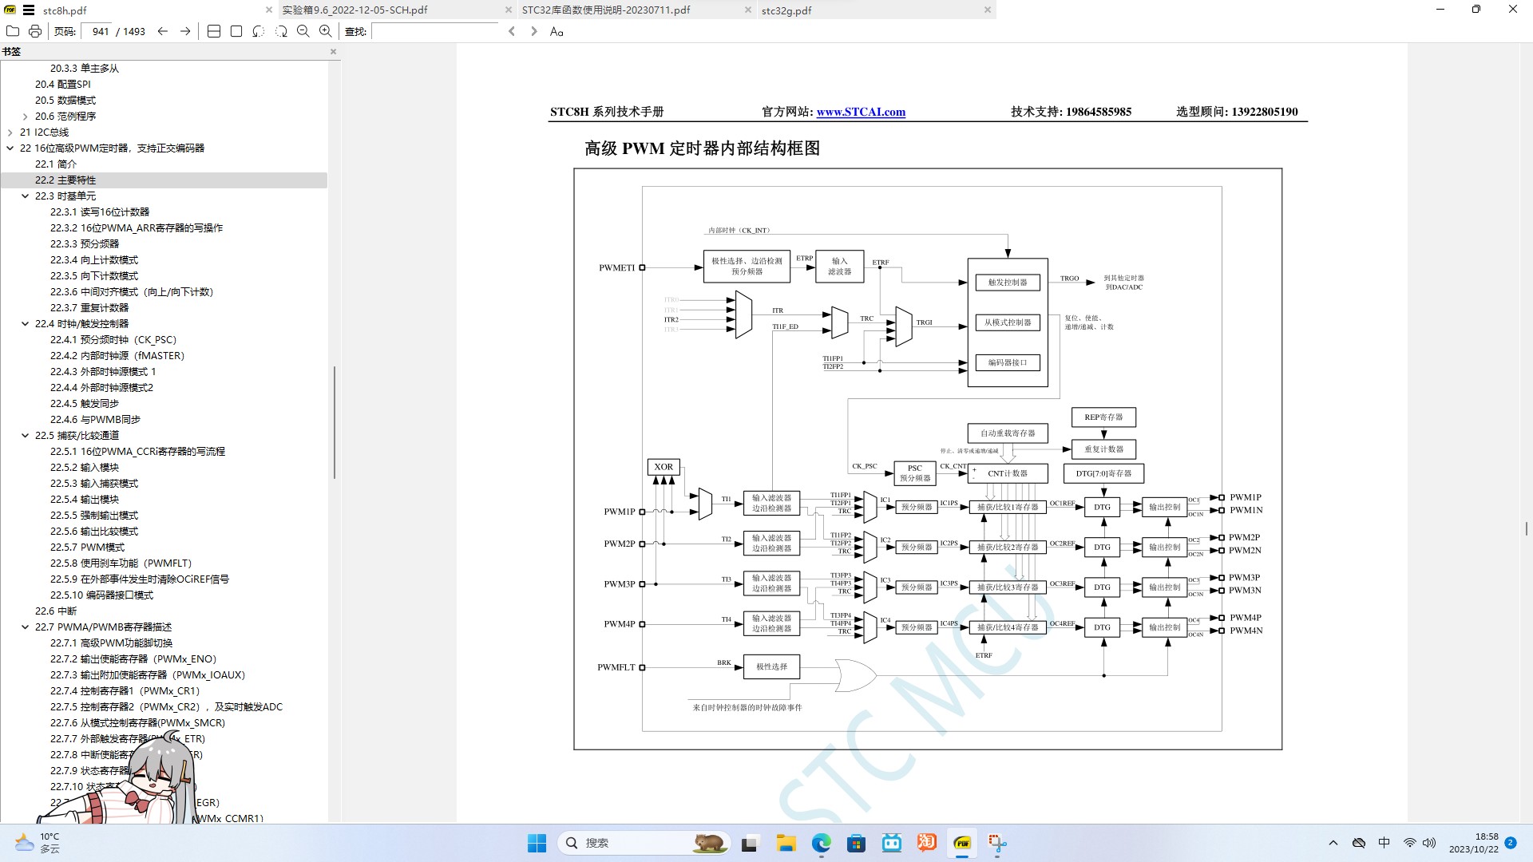The width and height of the screenshot is (1533, 862).
Task: Open Wi-Fi network settings icon
Action: (x=1409, y=843)
